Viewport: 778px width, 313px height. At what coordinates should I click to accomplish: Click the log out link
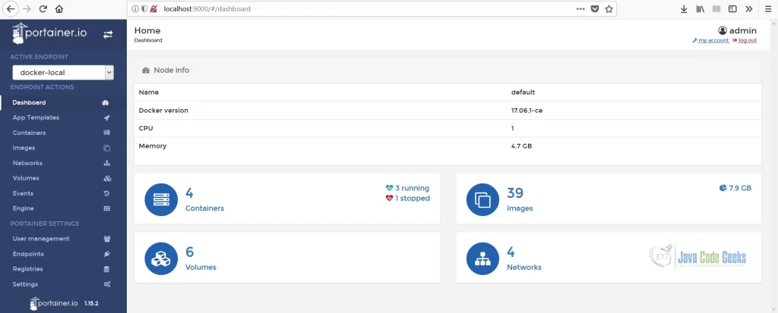tap(745, 40)
